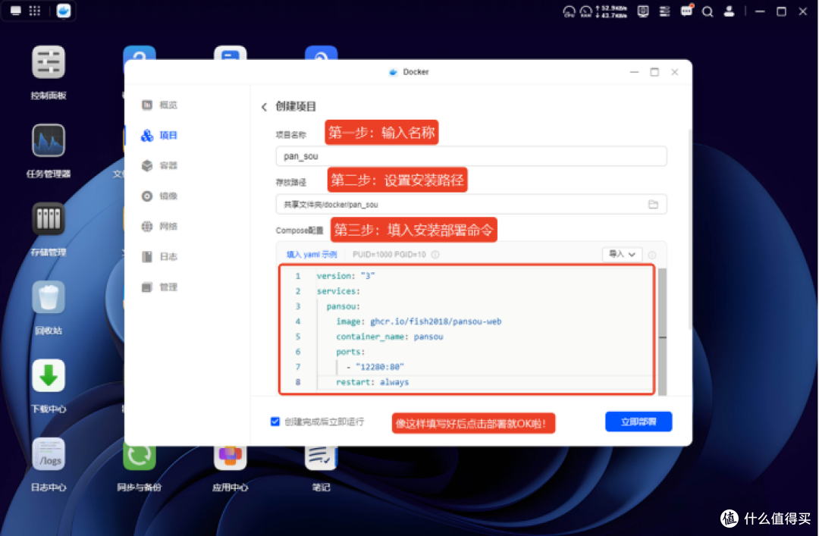Click the services: line in editor
819x536 pixels.
tap(338, 291)
